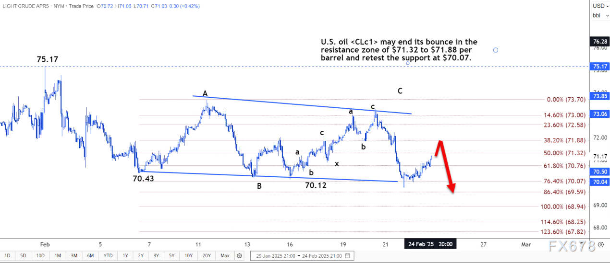Click the 61.80% (70.76) Fibonacci label
The width and height of the screenshot is (610, 263).
(x=564, y=166)
